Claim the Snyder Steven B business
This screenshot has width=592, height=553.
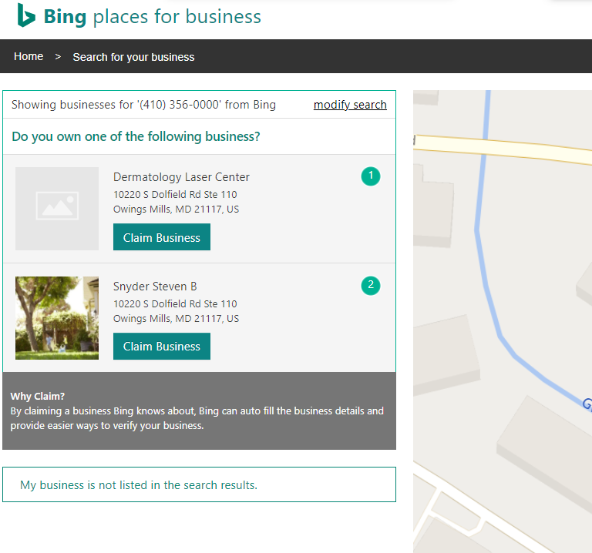pos(162,347)
